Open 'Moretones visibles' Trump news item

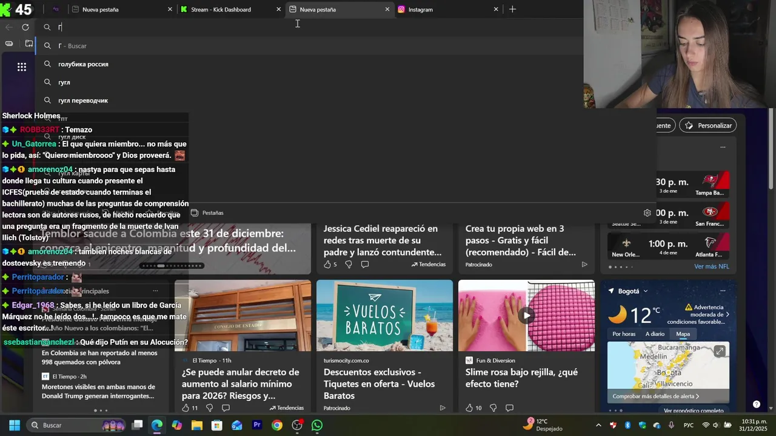point(98,392)
